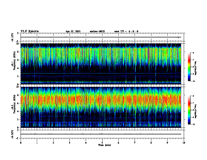The height and width of the screenshot is (160, 207).
Task: Click the "4" kHz tick on ch.1 frequency axis
Action: [x=18, y=68]
